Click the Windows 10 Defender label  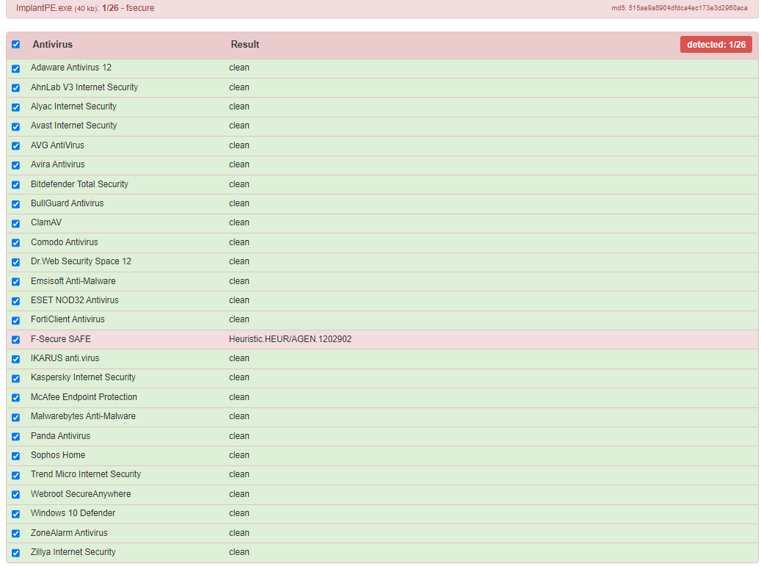tap(73, 513)
